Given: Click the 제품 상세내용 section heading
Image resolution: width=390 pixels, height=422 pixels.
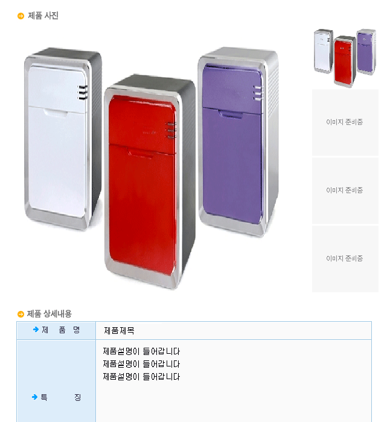Looking at the screenshot, I should click(50, 314).
